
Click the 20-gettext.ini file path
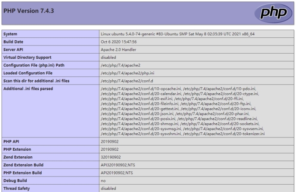point(140,109)
